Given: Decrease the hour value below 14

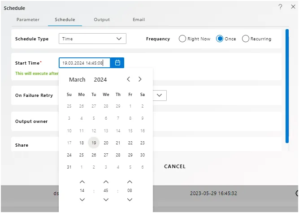Looking at the screenshot, I should pos(82,200).
